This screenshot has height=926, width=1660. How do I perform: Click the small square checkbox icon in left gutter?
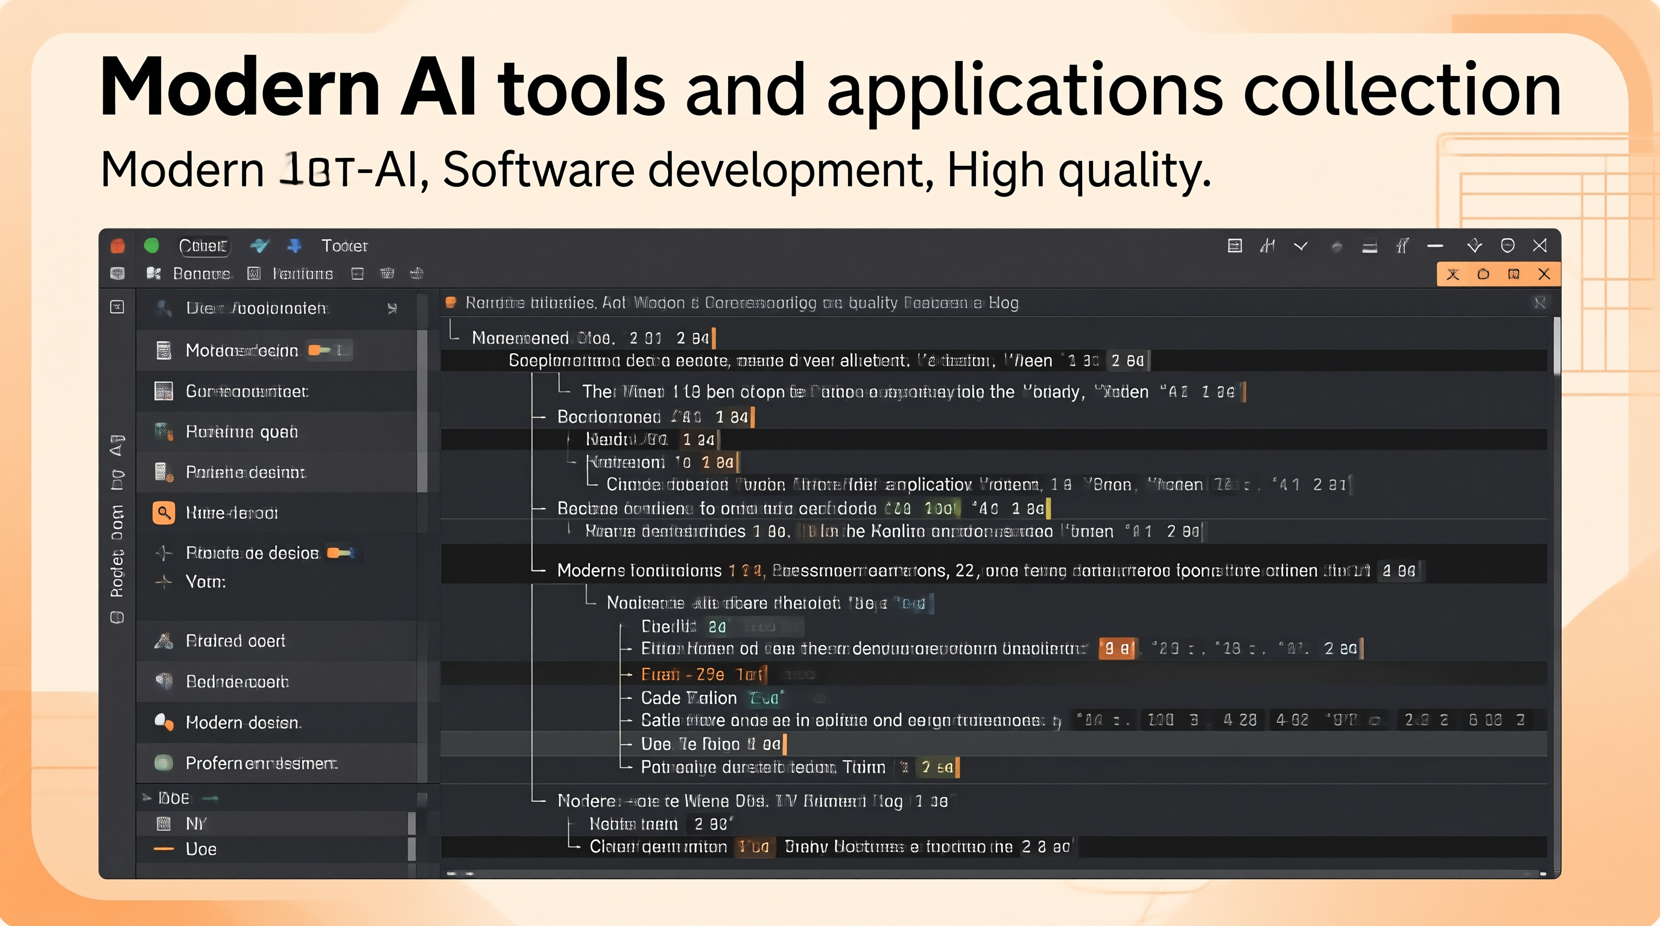[x=117, y=307]
